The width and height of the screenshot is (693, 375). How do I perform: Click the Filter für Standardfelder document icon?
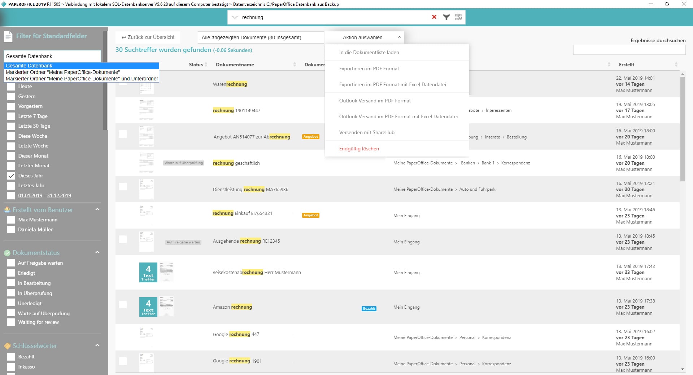pyautogui.click(x=8, y=36)
